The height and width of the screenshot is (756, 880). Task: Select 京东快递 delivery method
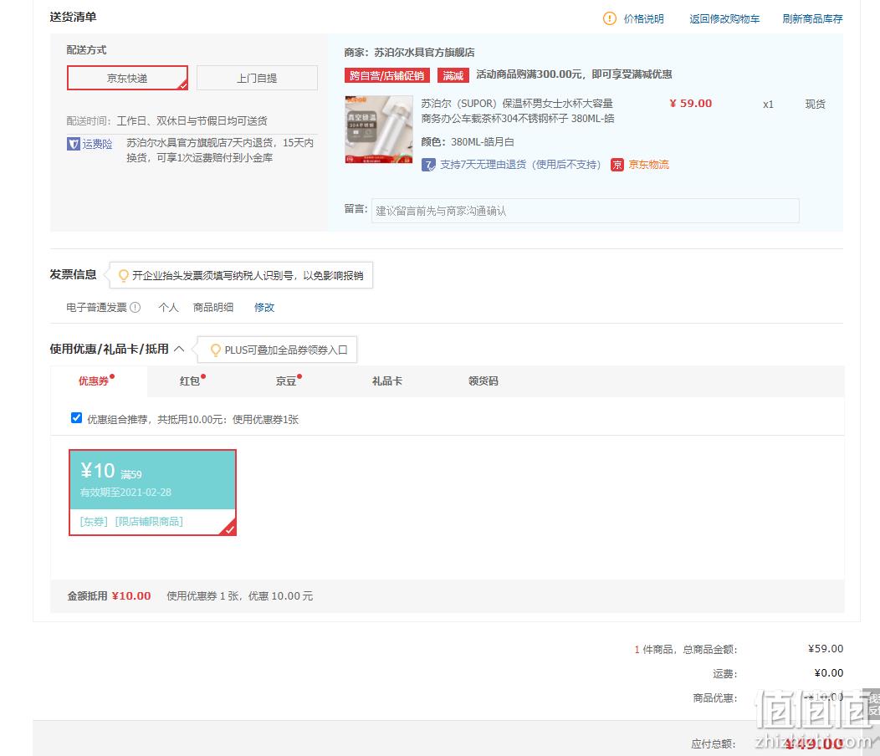pos(127,78)
